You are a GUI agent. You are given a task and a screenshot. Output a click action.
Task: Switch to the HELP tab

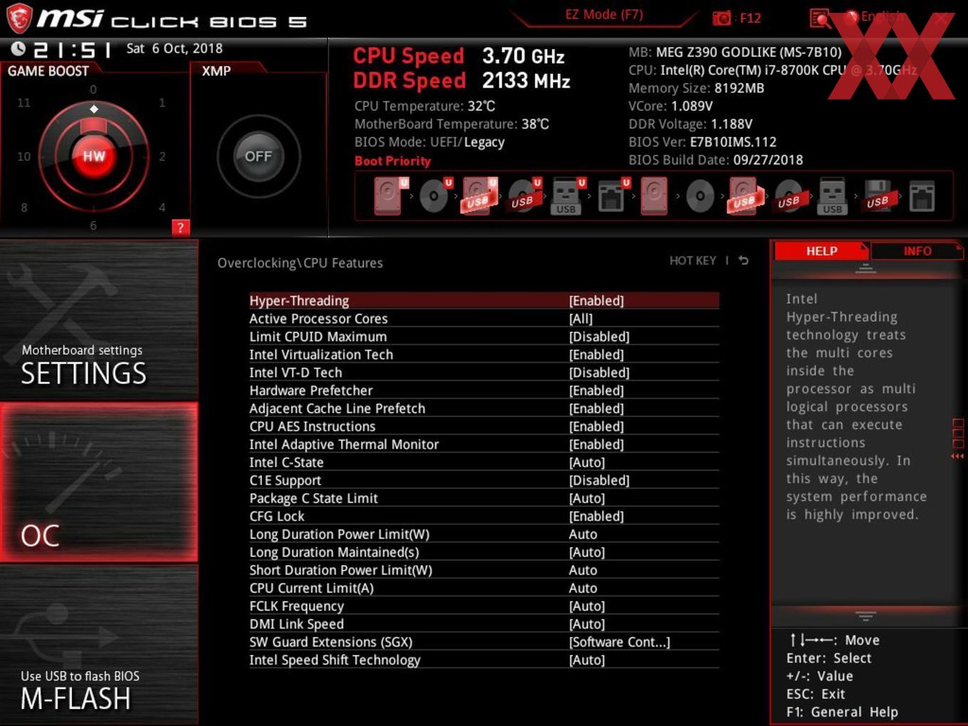(821, 251)
